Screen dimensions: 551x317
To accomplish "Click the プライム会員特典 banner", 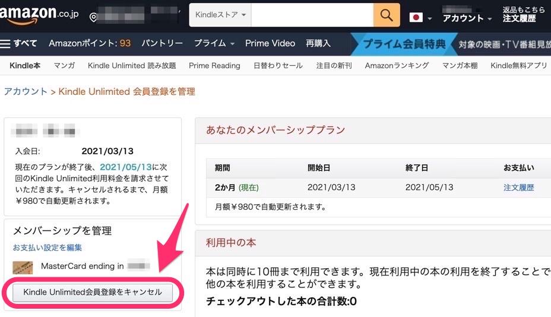I will (404, 44).
